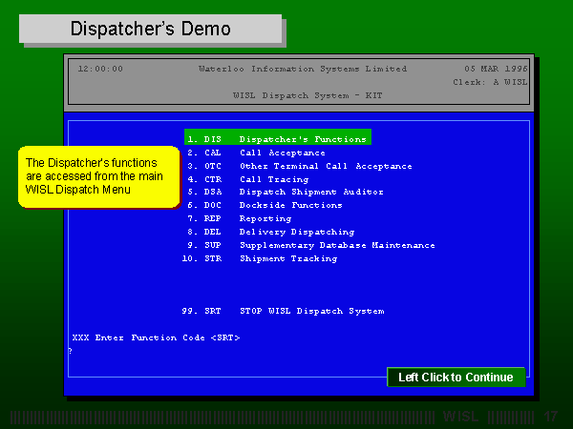Select 6. DOC Dockside Functions

[x=265, y=205]
